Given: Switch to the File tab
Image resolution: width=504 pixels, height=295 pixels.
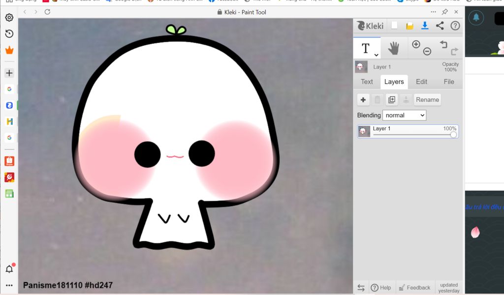Looking at the screenshot, I should [449, 82].
